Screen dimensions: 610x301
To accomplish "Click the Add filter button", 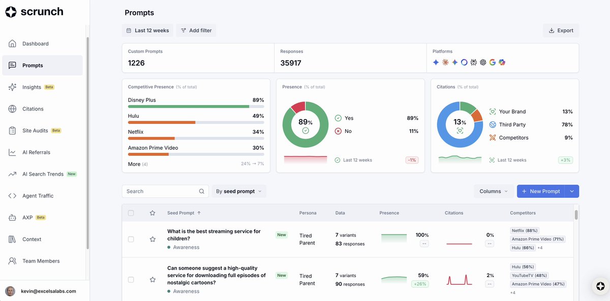I will tap(196, 30).
